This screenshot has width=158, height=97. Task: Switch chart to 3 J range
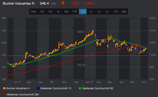[99, 12]
